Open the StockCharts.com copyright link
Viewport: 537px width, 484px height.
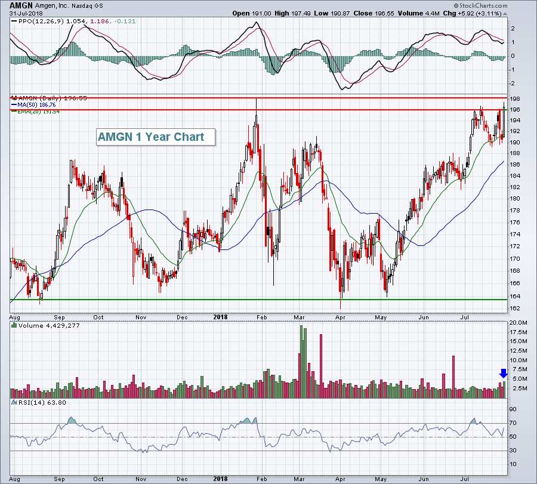(480, 5)
